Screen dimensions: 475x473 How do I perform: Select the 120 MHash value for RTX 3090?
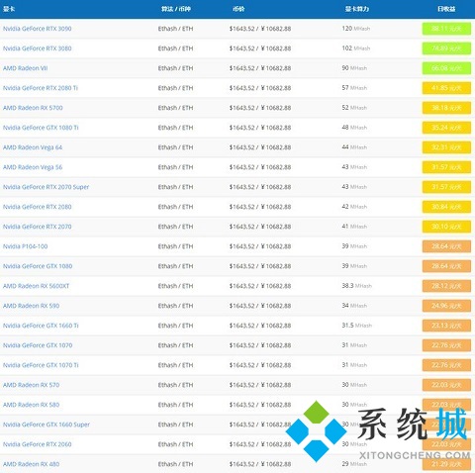(x=356, y=29)
